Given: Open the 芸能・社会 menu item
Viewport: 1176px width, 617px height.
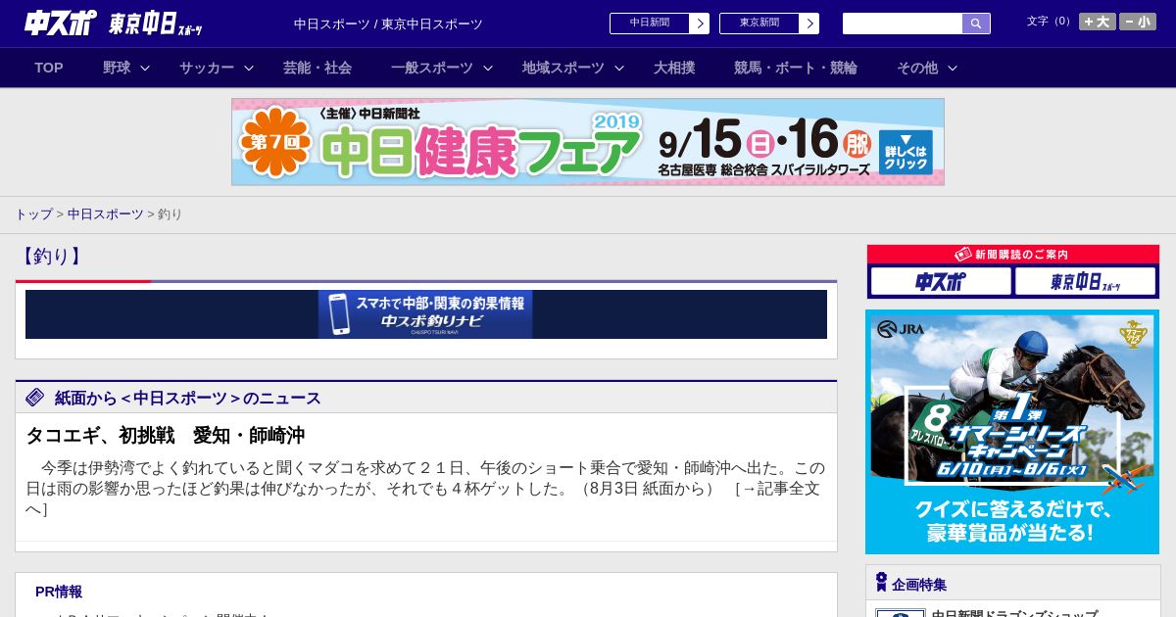Looking at the screenshot, I should (x=318, y=68).
